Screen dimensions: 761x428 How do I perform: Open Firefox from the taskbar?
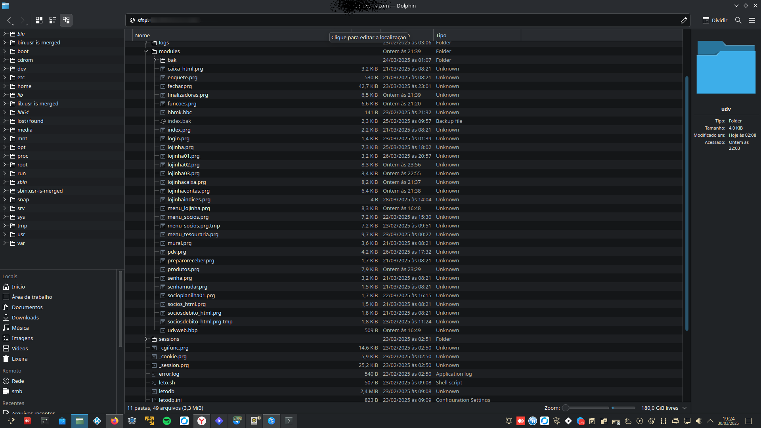click(115, 421)
